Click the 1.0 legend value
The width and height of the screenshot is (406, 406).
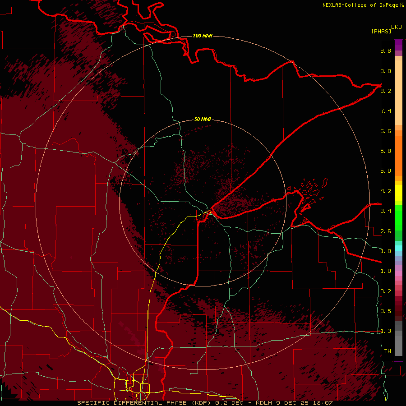(x=386, y=271)
